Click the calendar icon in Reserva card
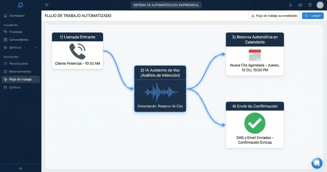Screen dimensions: 327x172 point(255,55)
